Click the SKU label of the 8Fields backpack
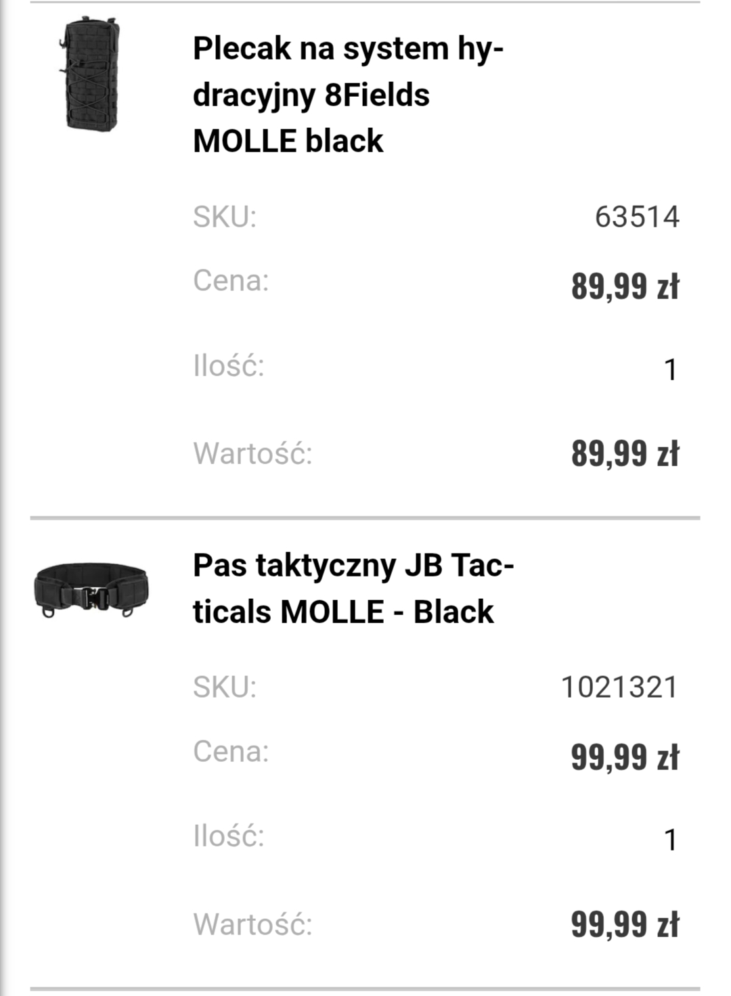This screenshot has height=996, width=731. pos(225,217)
